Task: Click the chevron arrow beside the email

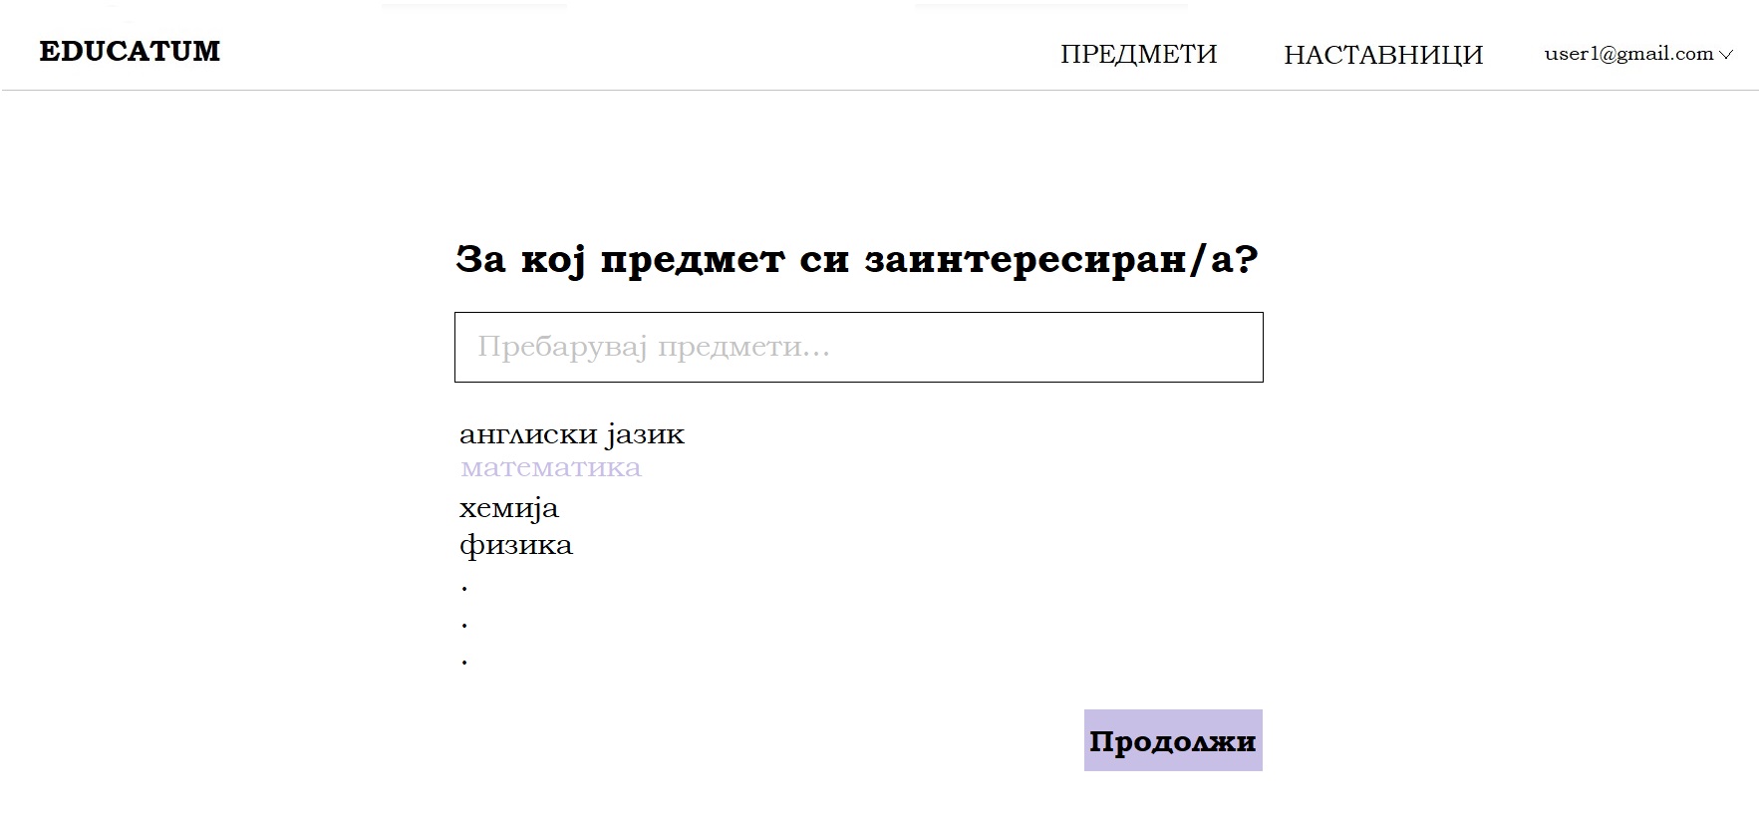Action: [1727, 55]
